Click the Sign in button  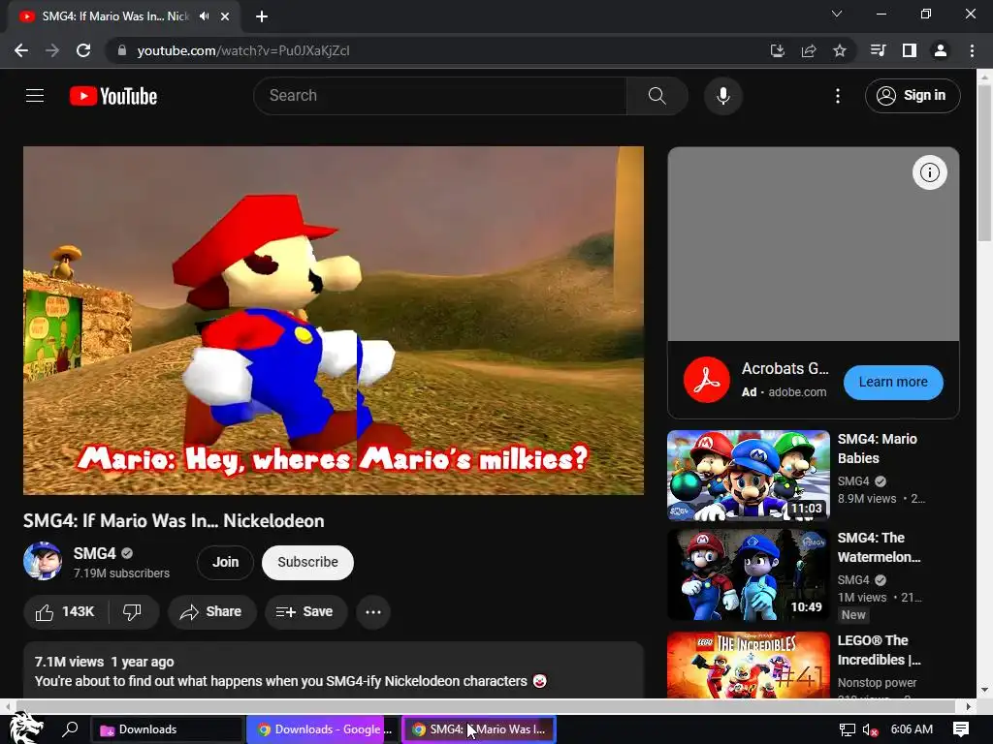pyautogui.click(x=913, y=96)
